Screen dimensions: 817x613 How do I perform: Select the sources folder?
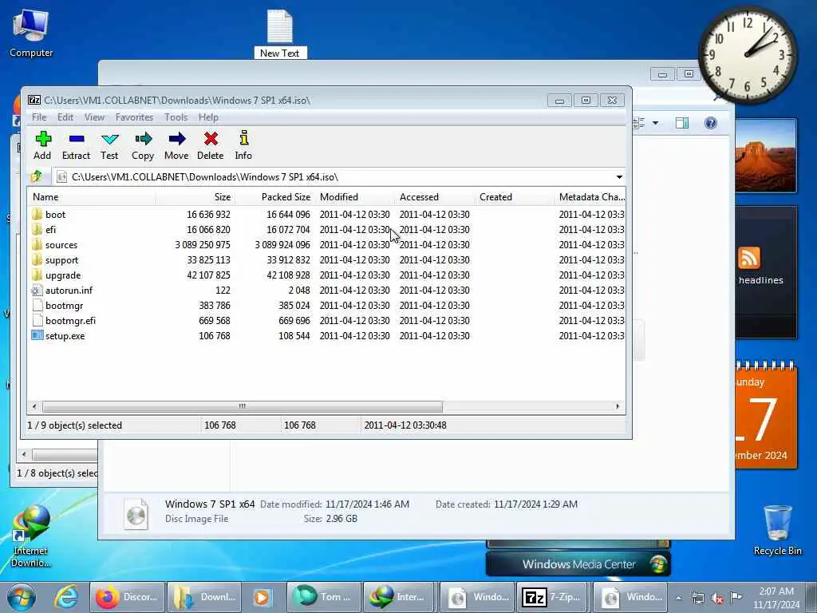61,244
